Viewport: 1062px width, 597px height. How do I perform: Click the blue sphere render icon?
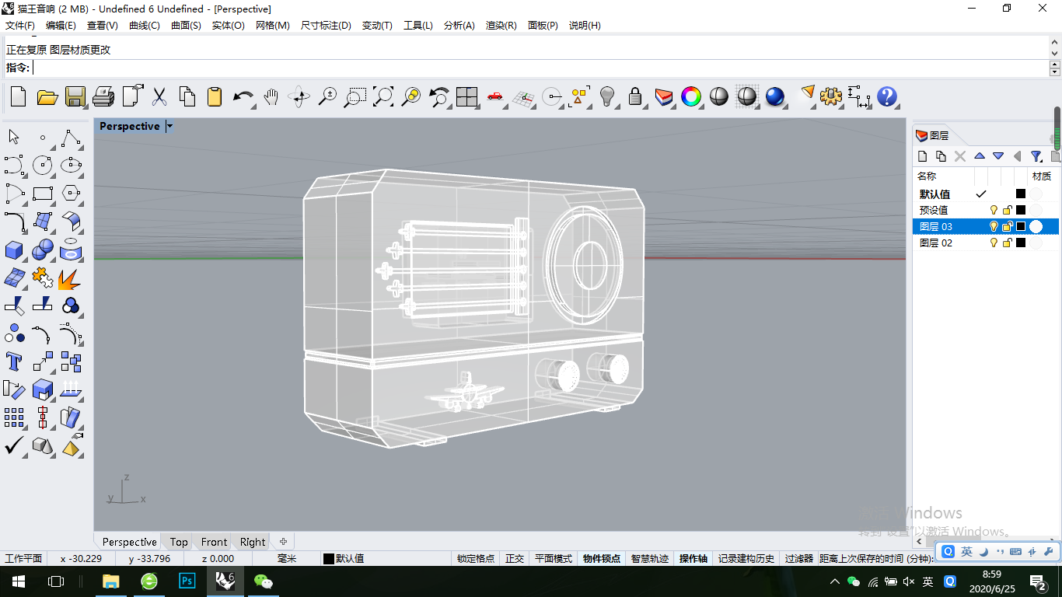coord(775,96)
